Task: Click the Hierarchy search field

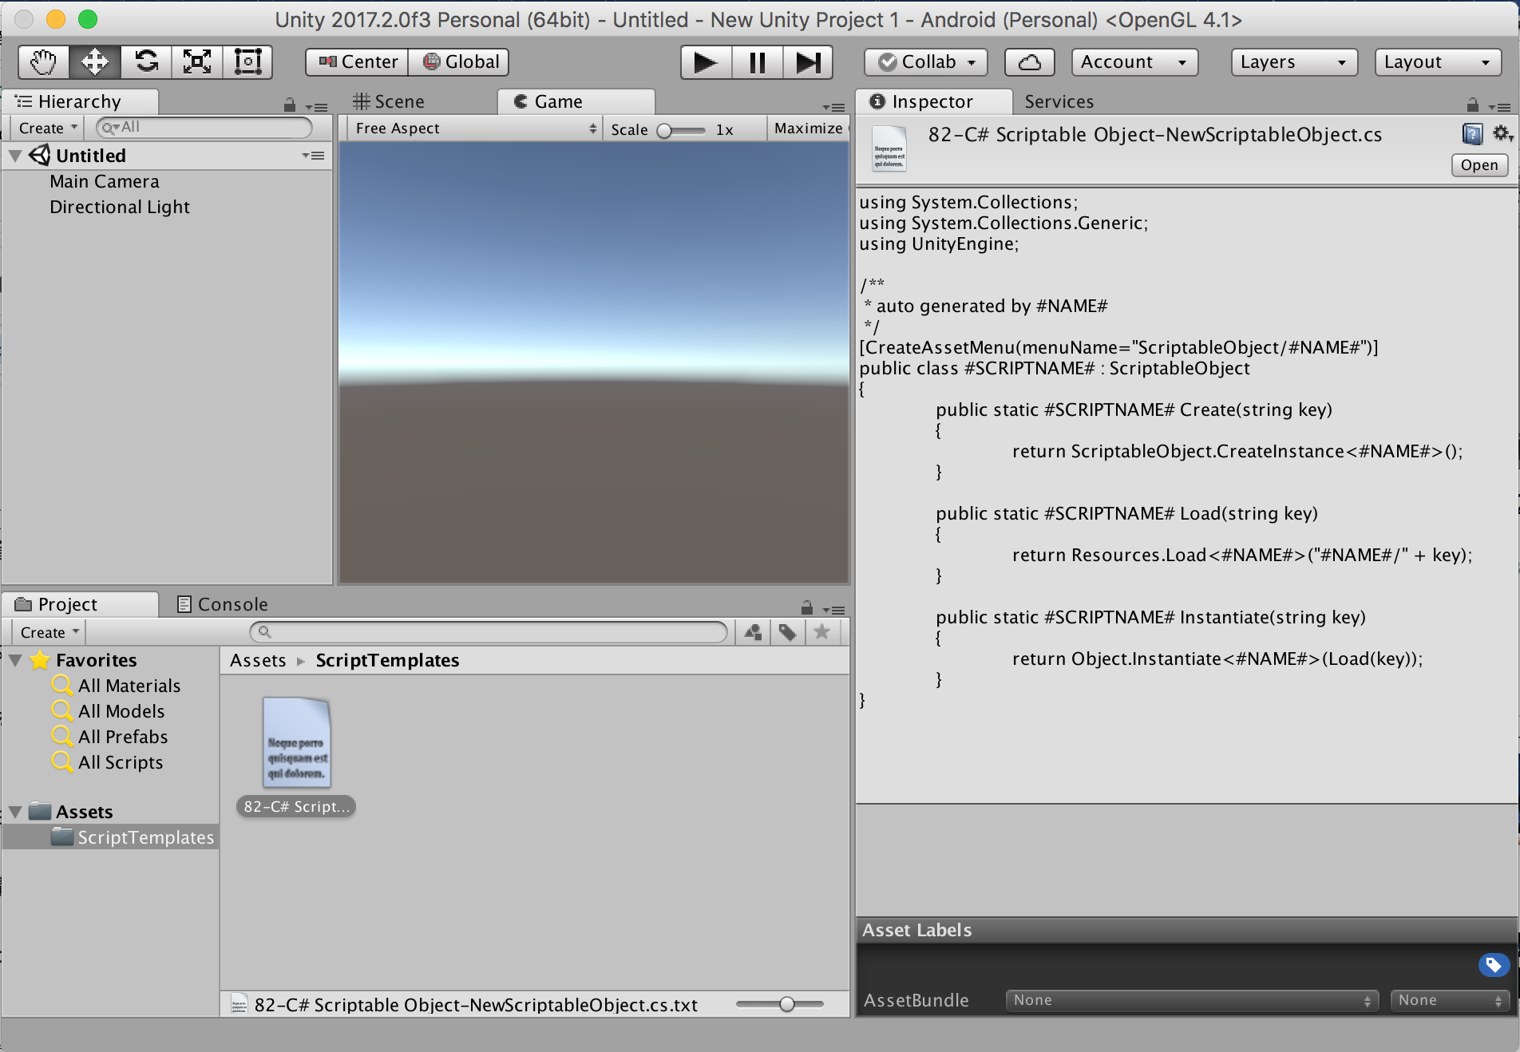Action: [204, 127]
